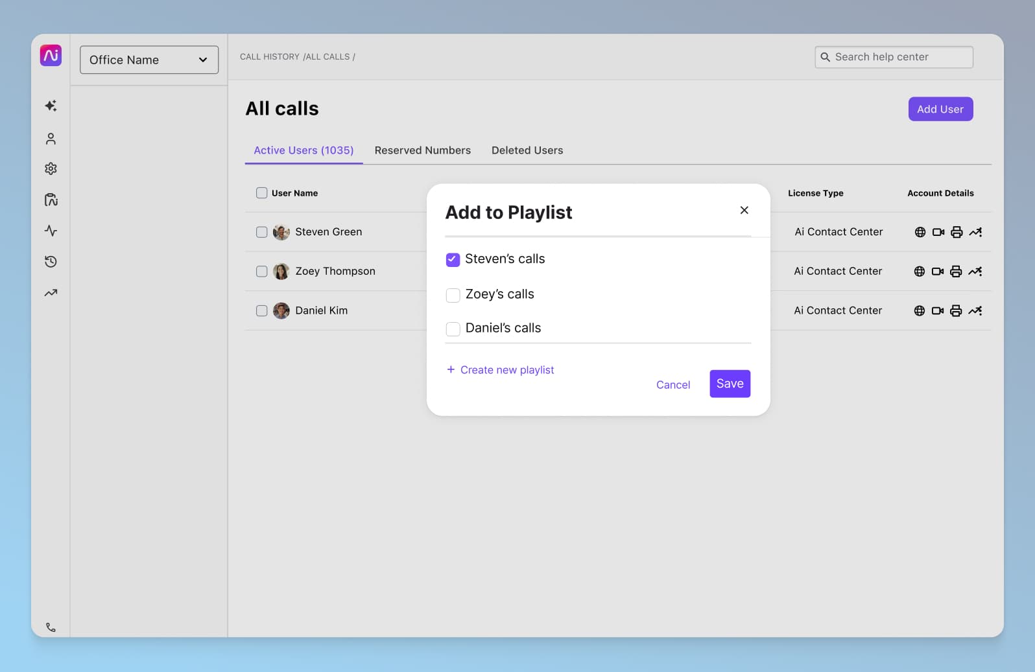
Task: Click printer icon in Daniel Kim's row
Action: point(955,311)
